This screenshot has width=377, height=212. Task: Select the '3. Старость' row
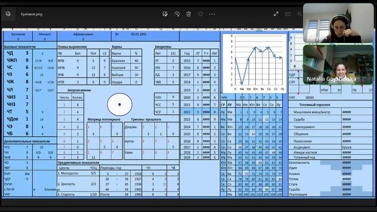tap(118, 194)
